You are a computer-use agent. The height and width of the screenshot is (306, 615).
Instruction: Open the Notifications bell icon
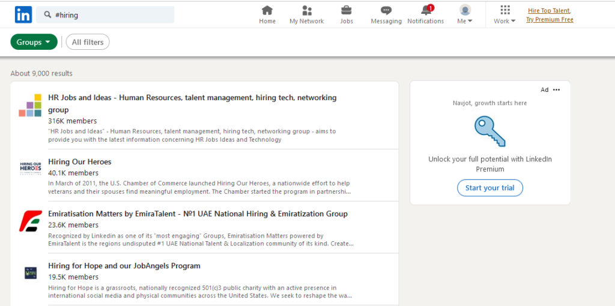pyautogui.click(x=426, y=10)
